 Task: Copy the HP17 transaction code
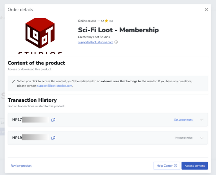[53, 120]
